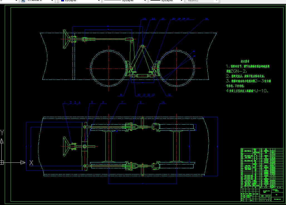Select part callout number 5
The image size is (286, 205).
click(92, 102)
